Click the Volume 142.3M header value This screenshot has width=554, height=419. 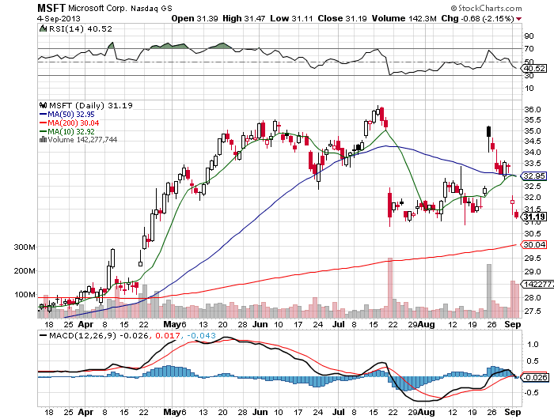[x=404, y=18]
